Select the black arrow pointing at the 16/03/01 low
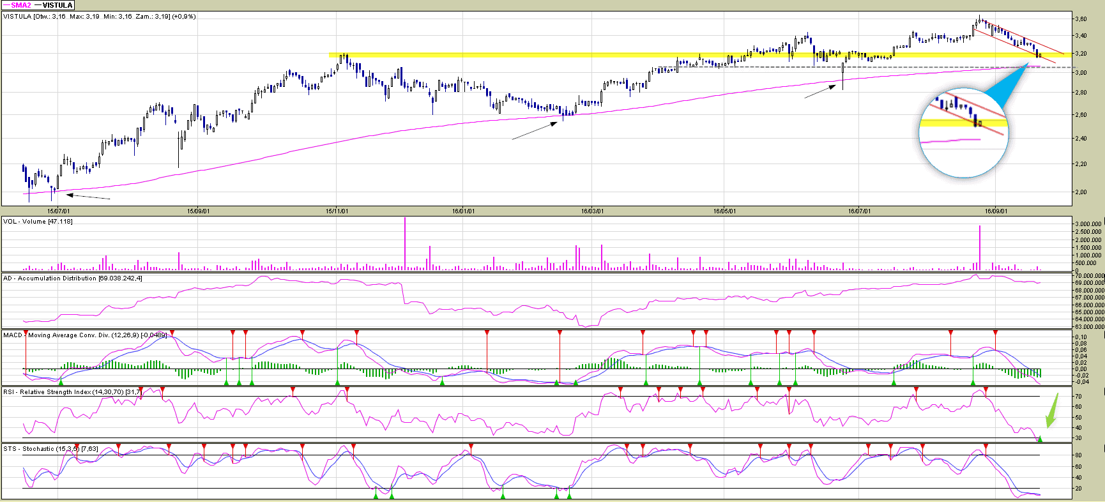 tap(535, 130)
